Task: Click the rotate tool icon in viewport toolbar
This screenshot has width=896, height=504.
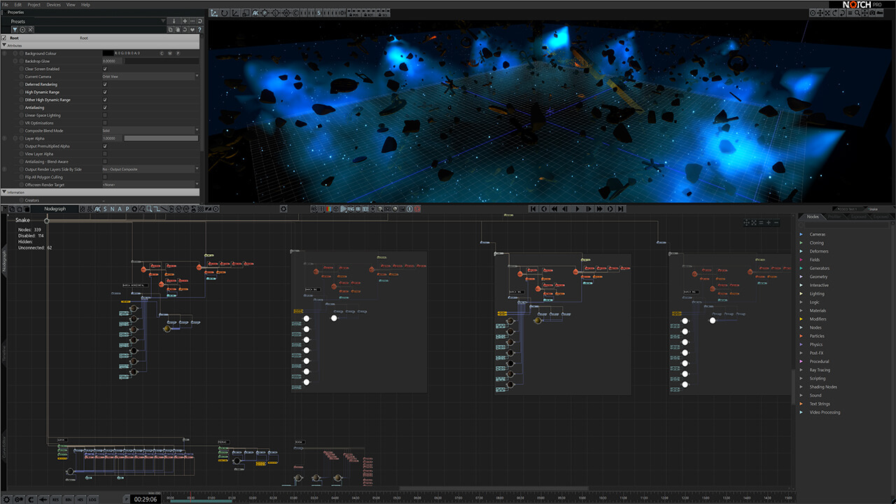Action: point(224,13)
